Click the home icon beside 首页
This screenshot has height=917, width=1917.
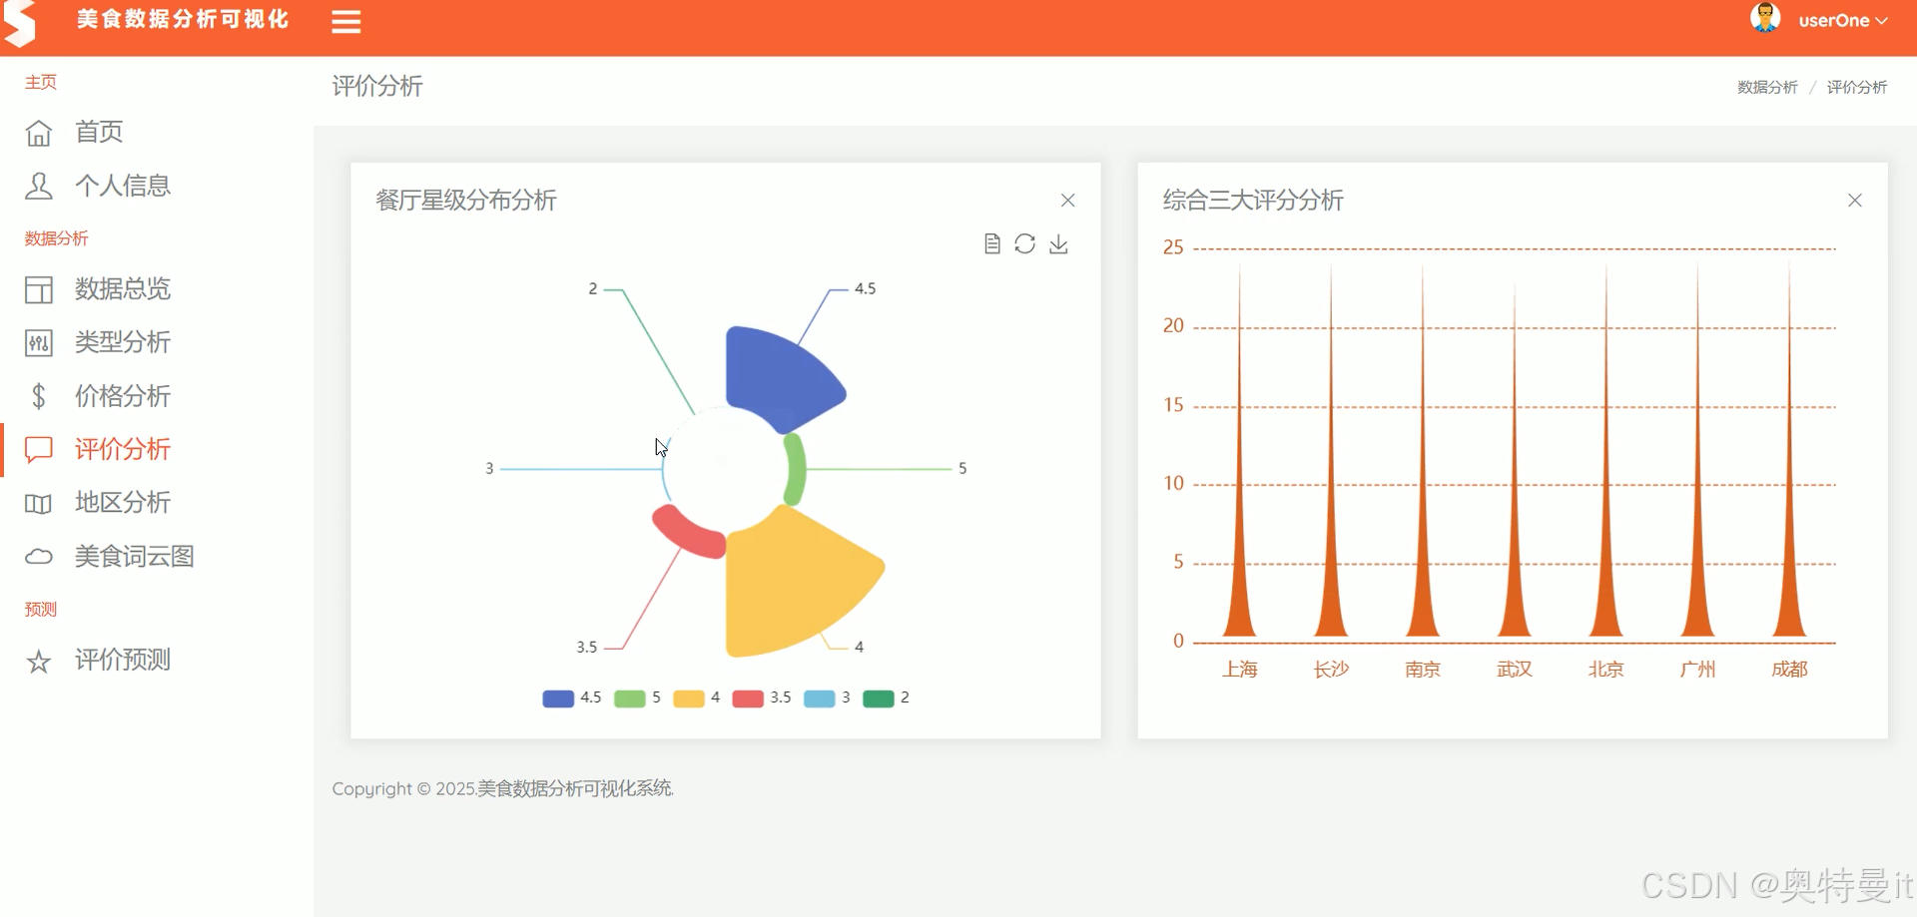pyautogui.click(x=38, y=132)
